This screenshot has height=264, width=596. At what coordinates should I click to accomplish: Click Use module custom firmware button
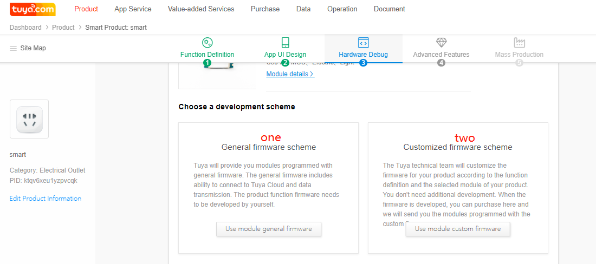tap(458, 229)
